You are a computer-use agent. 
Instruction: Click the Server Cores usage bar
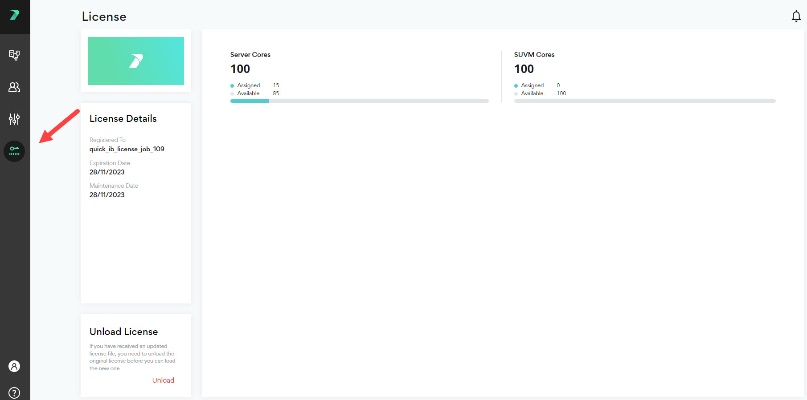[359, 101]
